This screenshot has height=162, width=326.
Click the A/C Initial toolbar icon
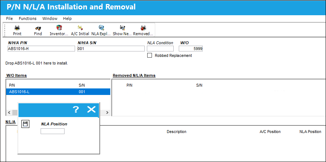(80, 30)
